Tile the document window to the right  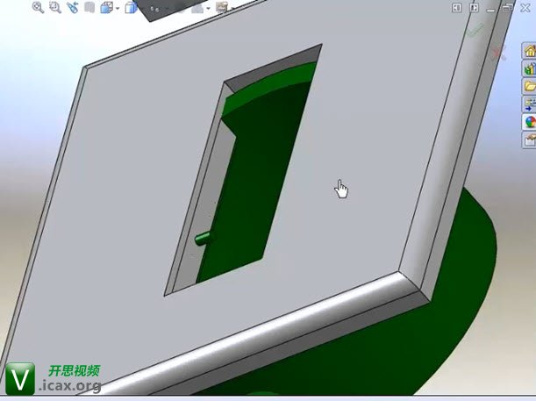pyautogui.click(x=475, y=8)
